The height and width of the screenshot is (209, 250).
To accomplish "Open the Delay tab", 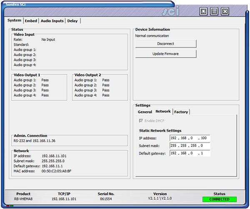I will coord(72,21).
